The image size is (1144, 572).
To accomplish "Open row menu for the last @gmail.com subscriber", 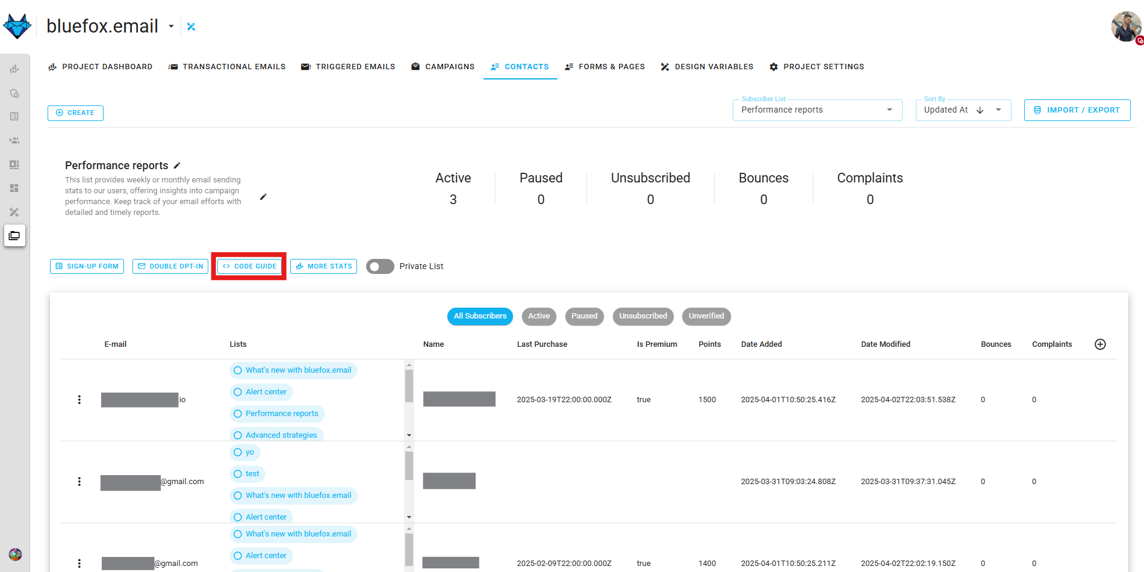I will [79, 564].
